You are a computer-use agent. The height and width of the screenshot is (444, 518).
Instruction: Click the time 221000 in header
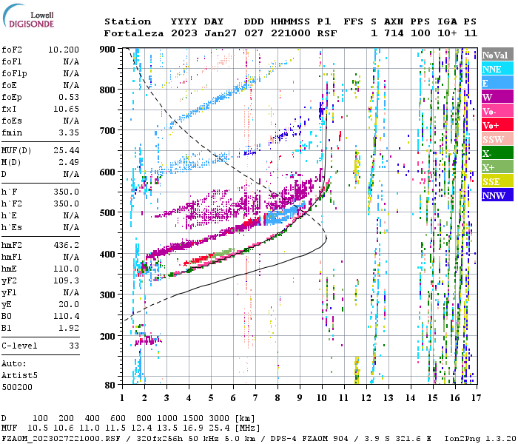pos(290,33)
